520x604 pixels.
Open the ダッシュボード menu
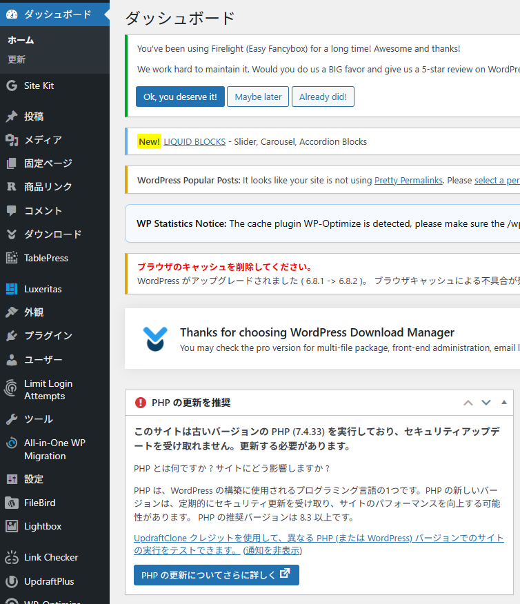click(x=54, y=14)
